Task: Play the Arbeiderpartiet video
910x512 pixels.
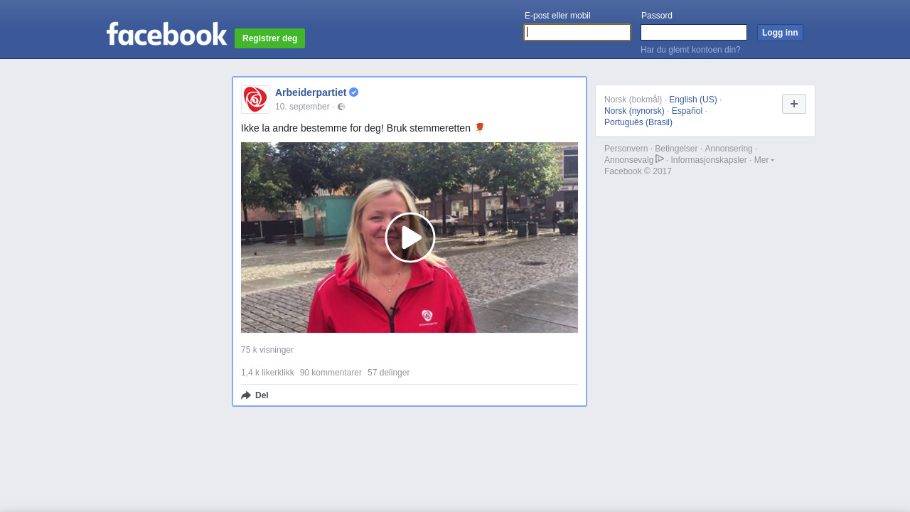Action: tap(409, 238)
